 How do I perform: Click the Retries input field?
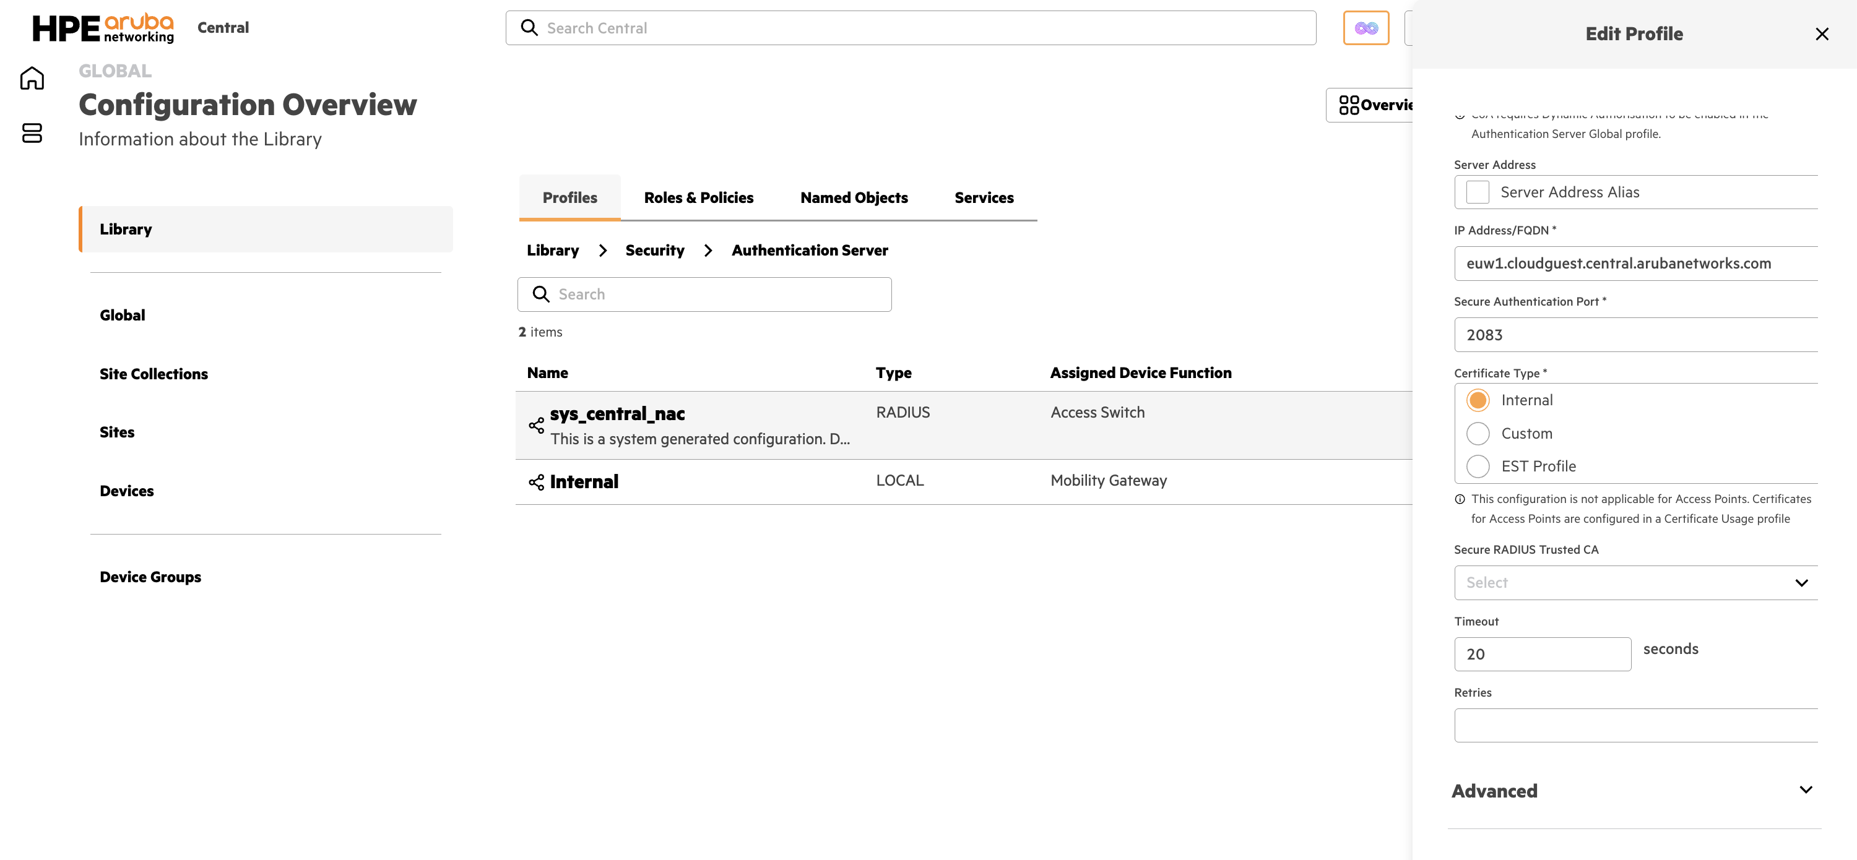(1635, 725)
